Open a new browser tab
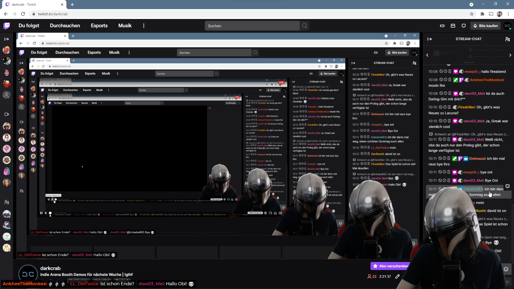The image size is (514, 289). [x=72, y=5]
